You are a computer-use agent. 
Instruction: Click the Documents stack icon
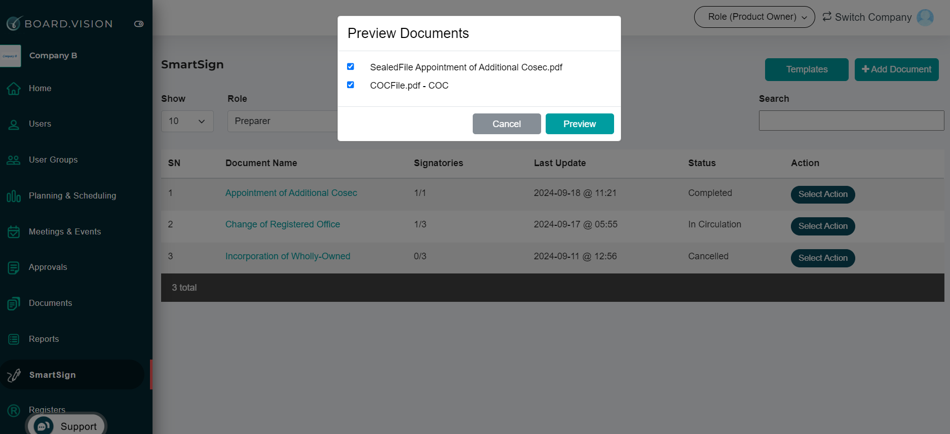tap(14, 303)
